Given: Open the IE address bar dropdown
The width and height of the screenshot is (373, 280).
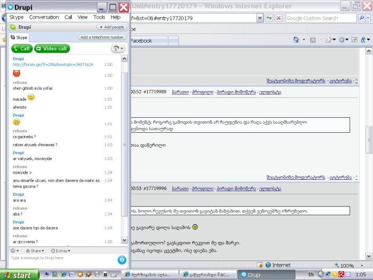Looking at the screenshot, I should [x=260, y=18].
